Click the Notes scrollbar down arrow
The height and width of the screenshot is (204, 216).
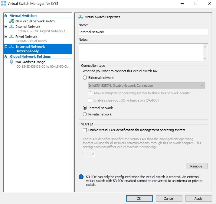click(x=205, y=58)
